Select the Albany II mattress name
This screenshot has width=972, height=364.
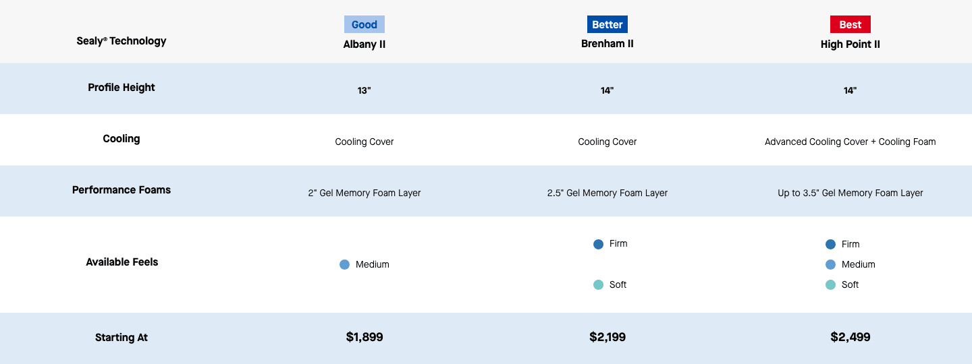(364, 44)
